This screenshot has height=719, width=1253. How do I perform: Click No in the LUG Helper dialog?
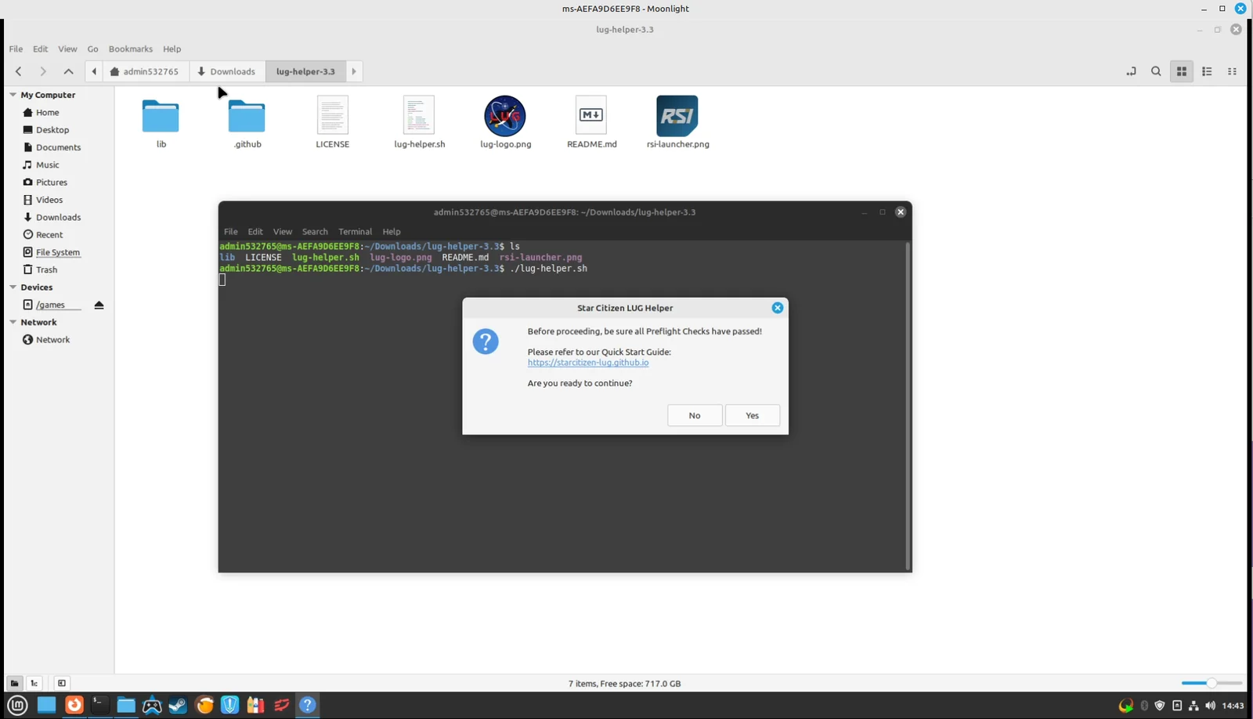tap(695, 415)
